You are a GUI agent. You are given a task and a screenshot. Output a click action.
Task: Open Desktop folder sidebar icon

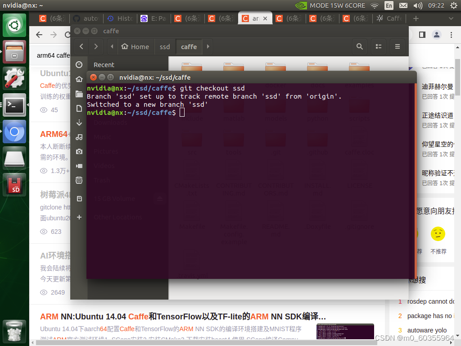(79, 94)
